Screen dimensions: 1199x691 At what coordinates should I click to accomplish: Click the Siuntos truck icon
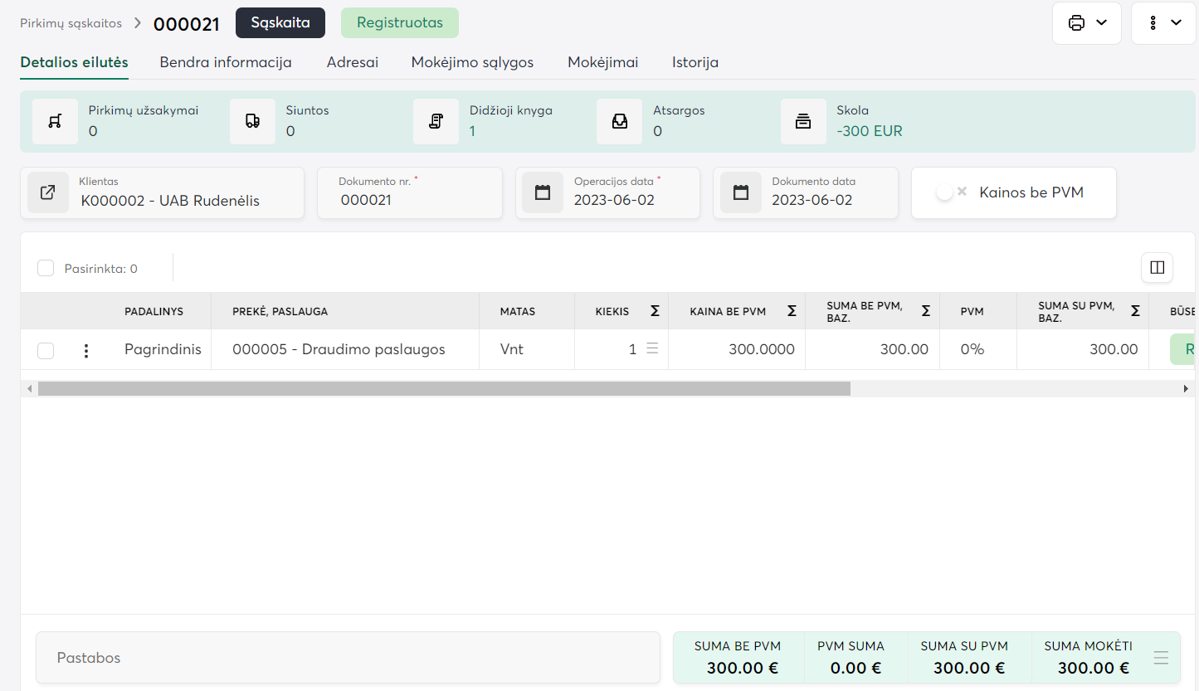point(252,121)
